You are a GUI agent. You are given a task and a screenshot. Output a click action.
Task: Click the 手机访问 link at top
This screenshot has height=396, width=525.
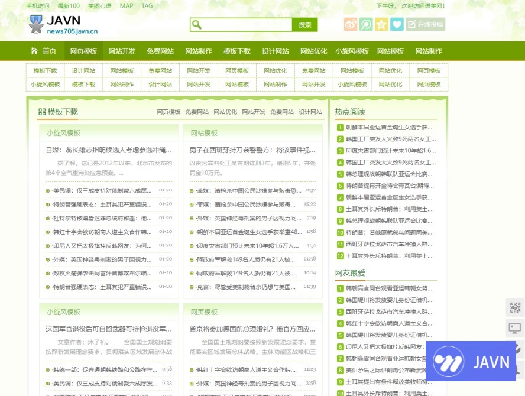[38, 6]
